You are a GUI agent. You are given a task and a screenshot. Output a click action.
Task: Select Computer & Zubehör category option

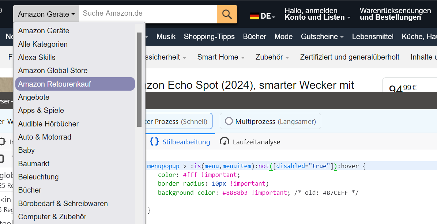pyautogui.click(x=52, y=217)
